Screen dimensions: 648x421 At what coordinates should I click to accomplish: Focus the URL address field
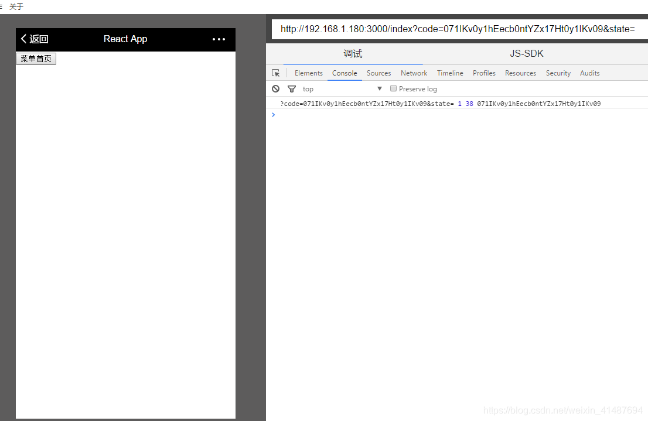click(x=459, y=29)
